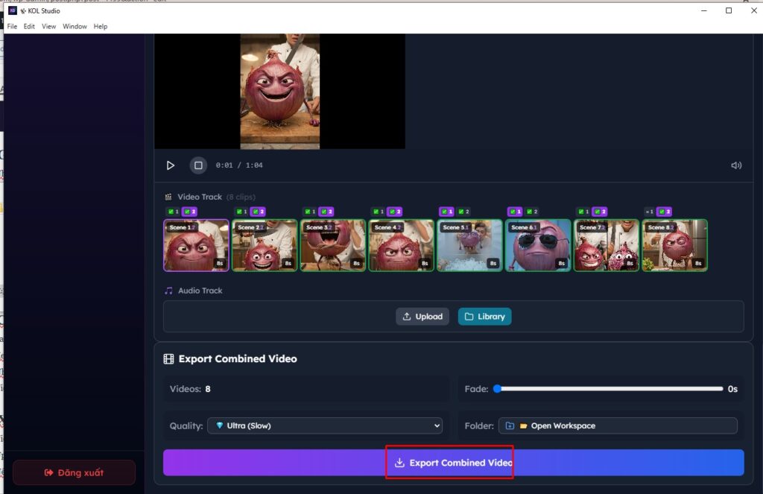Select the Scene 6 sunglasses thumbnail

click(x=538, y=245)
